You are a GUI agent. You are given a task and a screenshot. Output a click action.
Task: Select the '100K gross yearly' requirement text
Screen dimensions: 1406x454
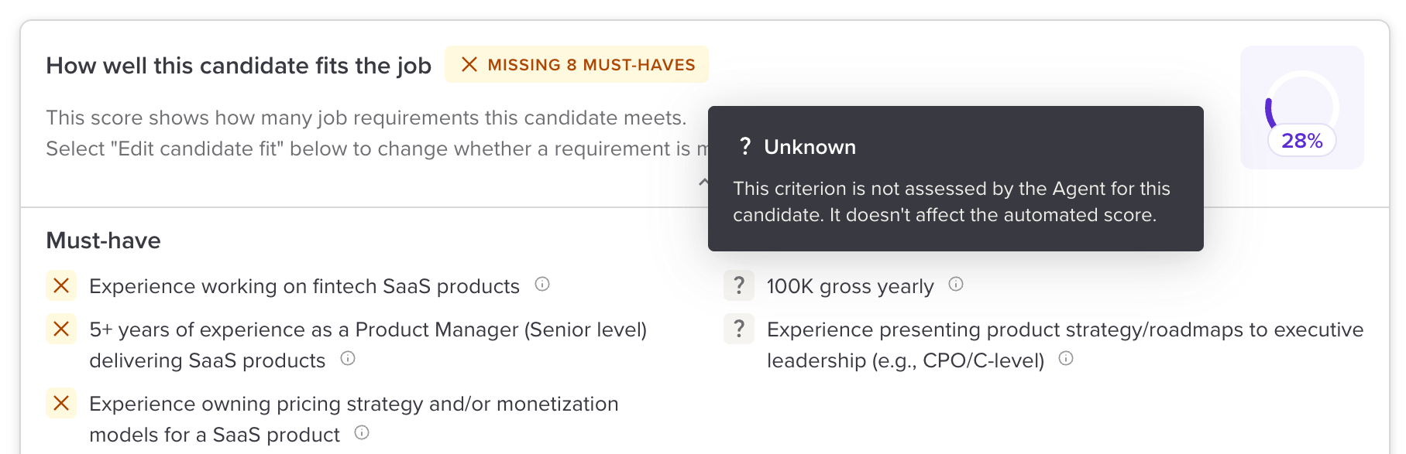coord(850,286)
